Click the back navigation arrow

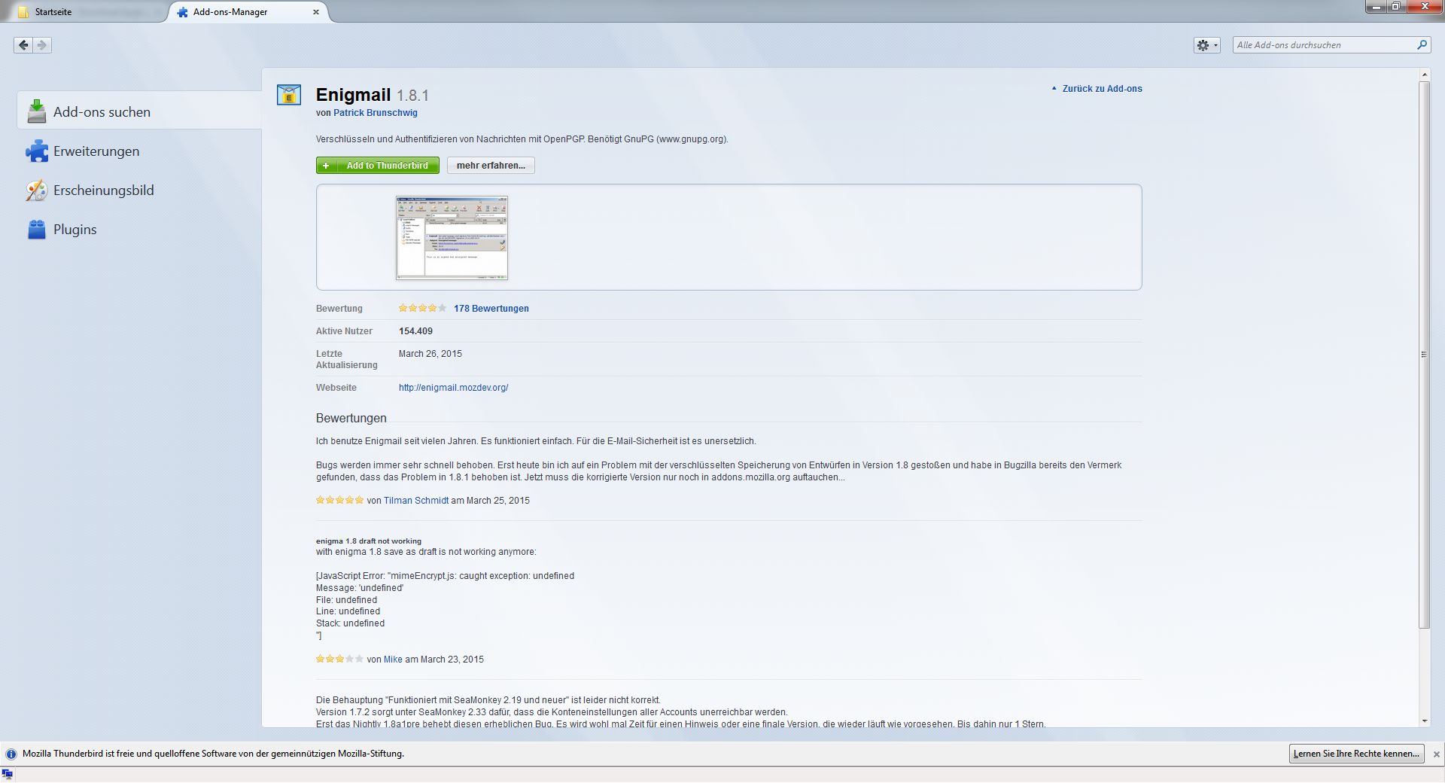pyautogui.click(x=23, y=45)
